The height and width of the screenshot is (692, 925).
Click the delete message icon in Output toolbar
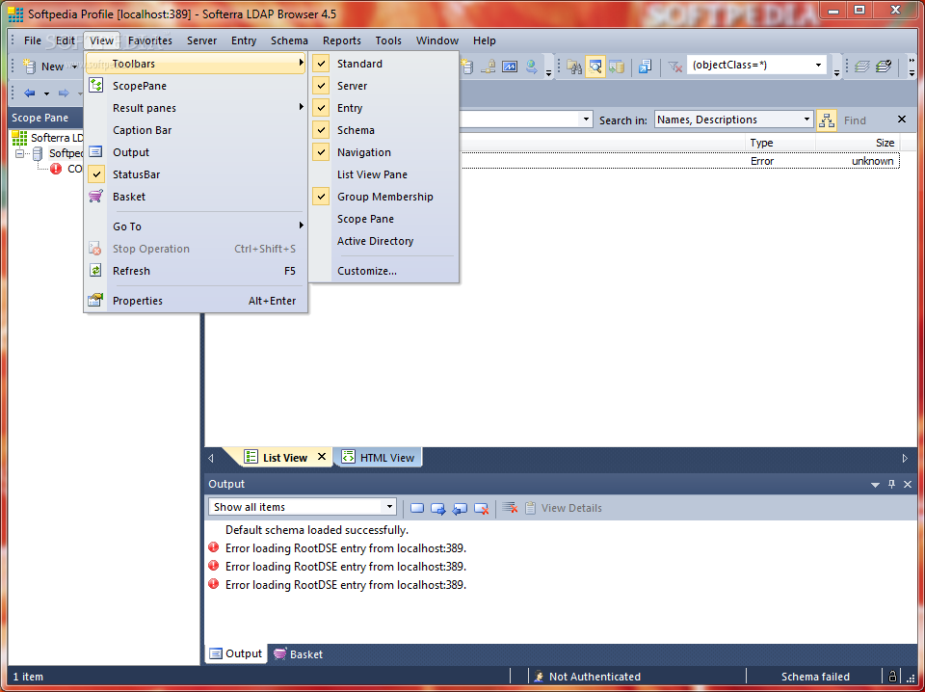(x=482, y=508)
